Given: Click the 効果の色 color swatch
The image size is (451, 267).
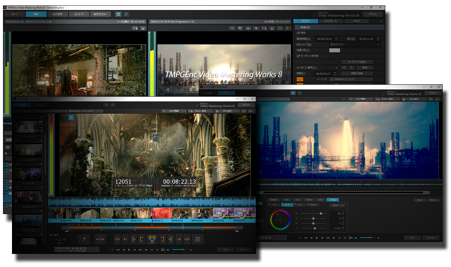Looking at the screenshot, I should pos(335,51).
